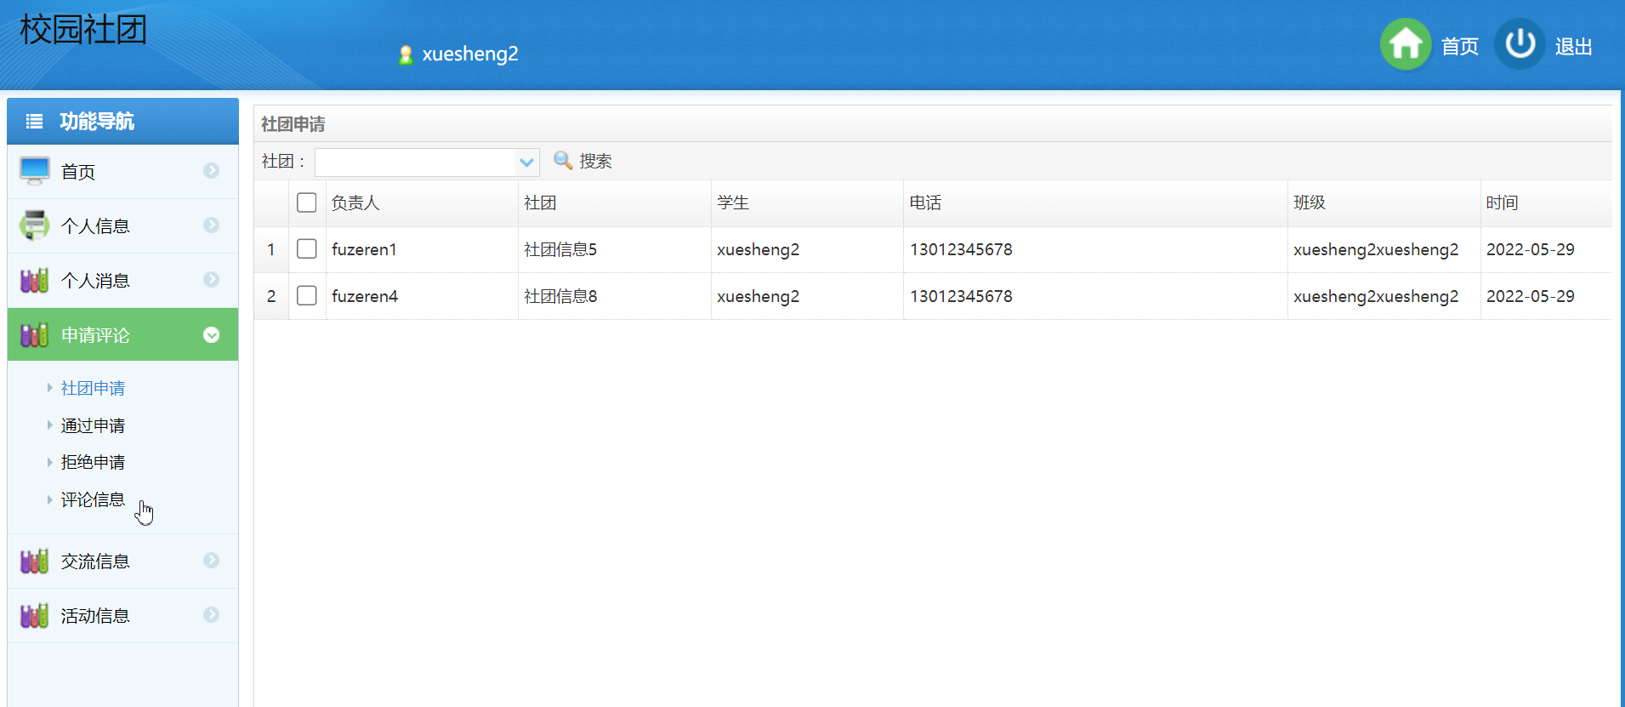1625x707 pixels.
Task: Click the printer icon for 个人信息
Action: pos(35,225)
